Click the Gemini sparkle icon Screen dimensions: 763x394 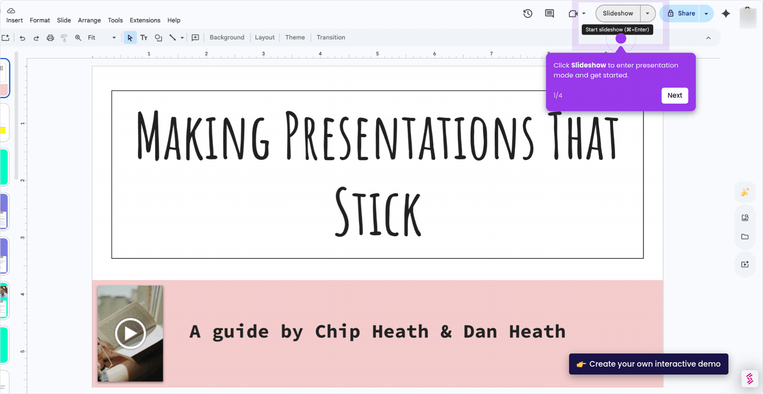click(726, 14)
